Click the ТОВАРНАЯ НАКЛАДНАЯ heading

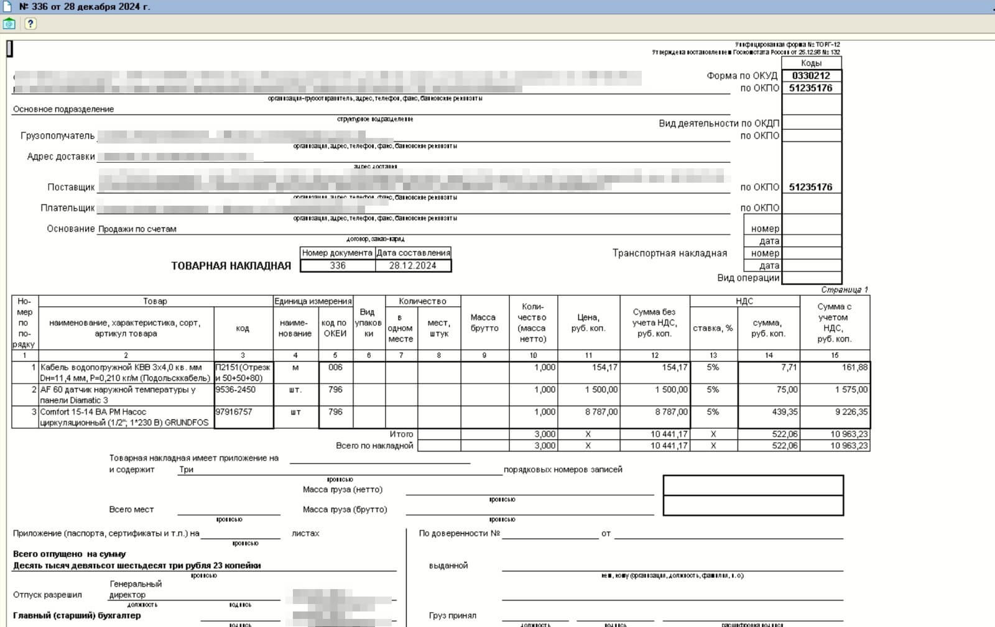(231, 266)
